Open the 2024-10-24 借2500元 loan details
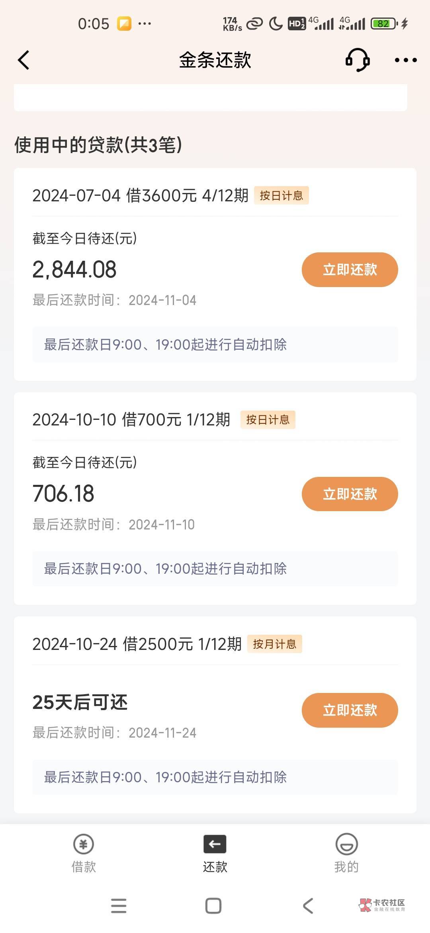This screenshot has width=430, height=933. tap(137, 644)
